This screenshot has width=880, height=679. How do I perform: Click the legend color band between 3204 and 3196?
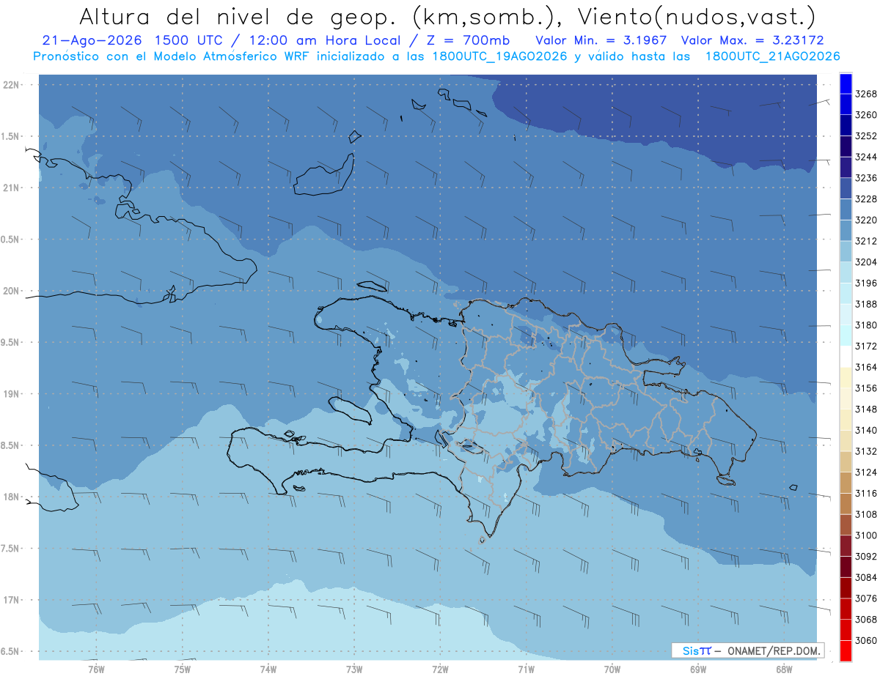[x=846, y=272]
